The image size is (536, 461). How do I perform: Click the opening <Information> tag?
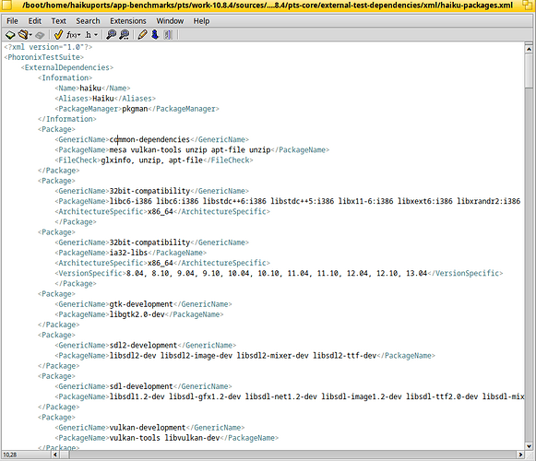65,78
